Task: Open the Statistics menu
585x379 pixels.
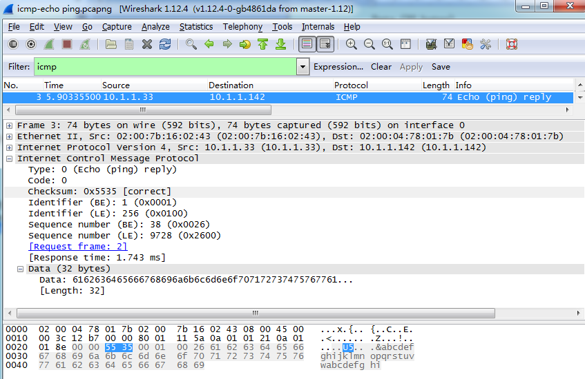Action: coord(196,27)
